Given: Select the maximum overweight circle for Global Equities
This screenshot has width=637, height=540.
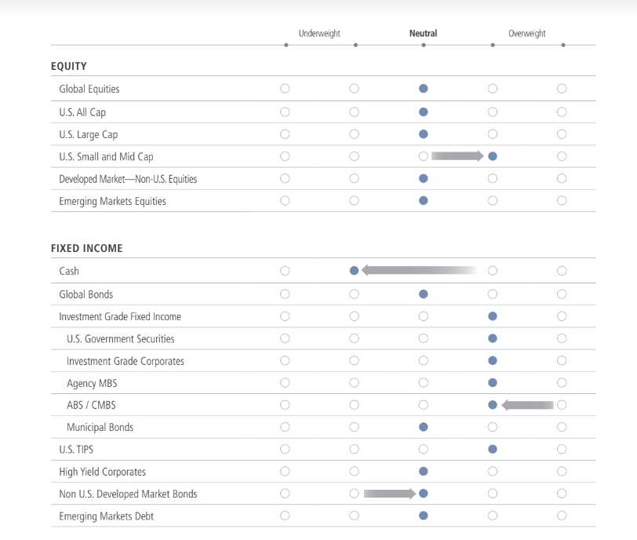Looking at the screenshot, I should pos(562,89).
